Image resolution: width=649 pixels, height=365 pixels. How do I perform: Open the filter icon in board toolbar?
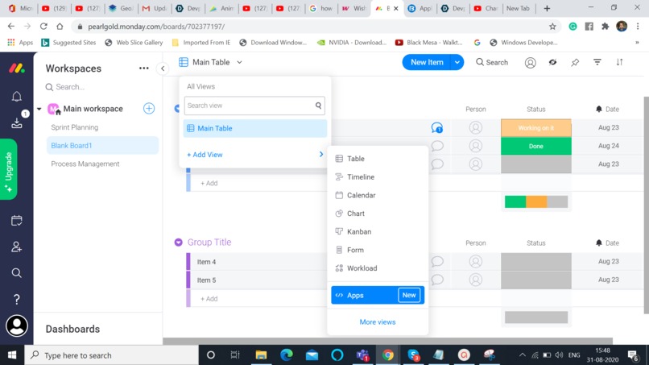click(x=597, y=62)
